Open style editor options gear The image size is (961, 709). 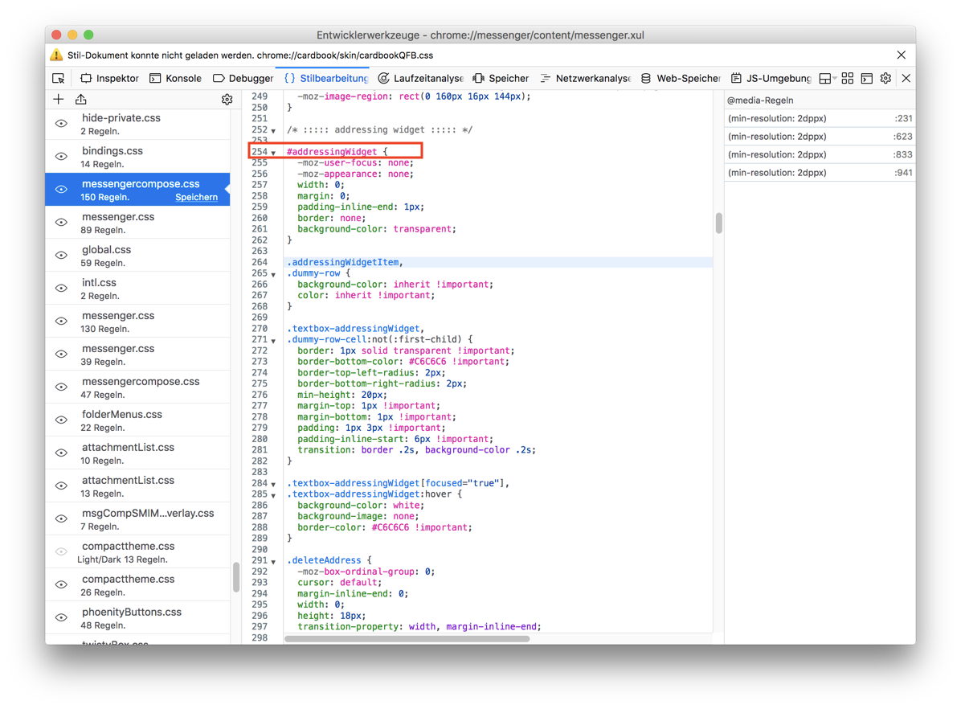227,100
